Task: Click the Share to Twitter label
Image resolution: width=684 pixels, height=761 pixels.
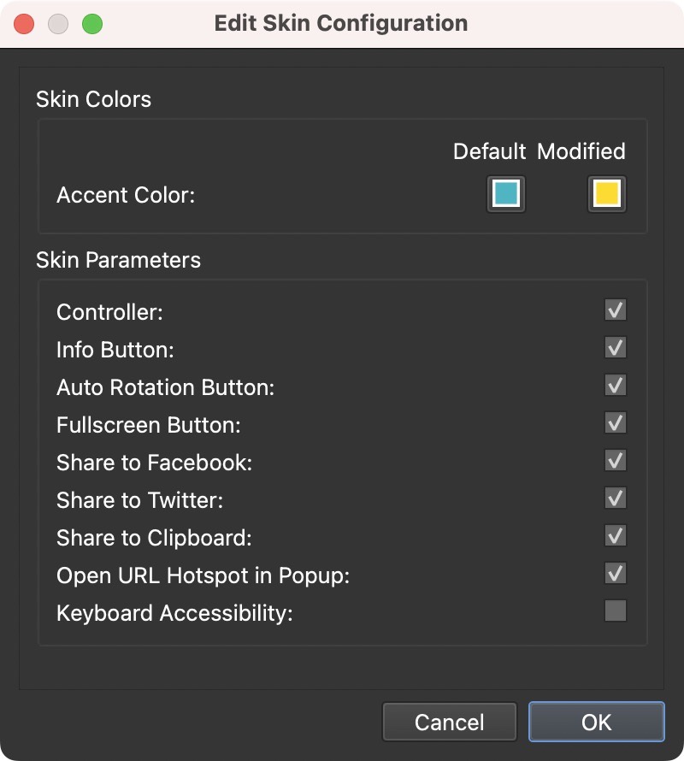Action: pyautogui.click(x=140, y=500)
